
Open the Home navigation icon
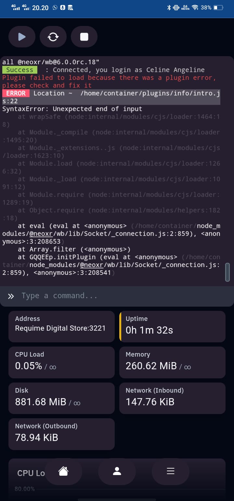[63, 471]
